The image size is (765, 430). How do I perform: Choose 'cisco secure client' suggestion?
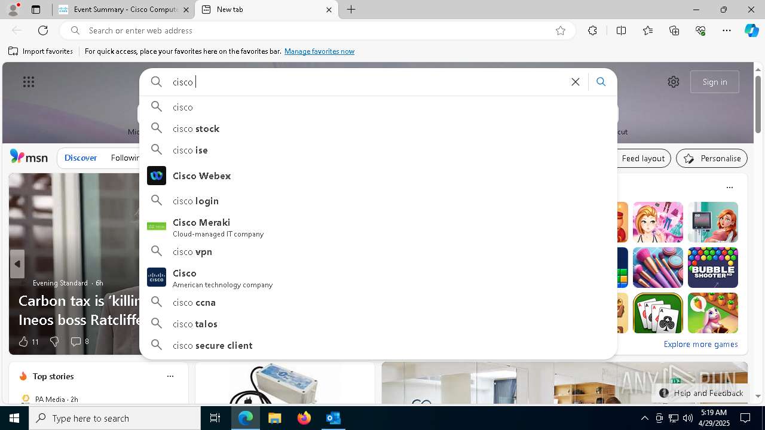[x=378, y=345]
